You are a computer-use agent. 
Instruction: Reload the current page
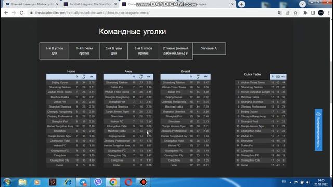(22, 12)
